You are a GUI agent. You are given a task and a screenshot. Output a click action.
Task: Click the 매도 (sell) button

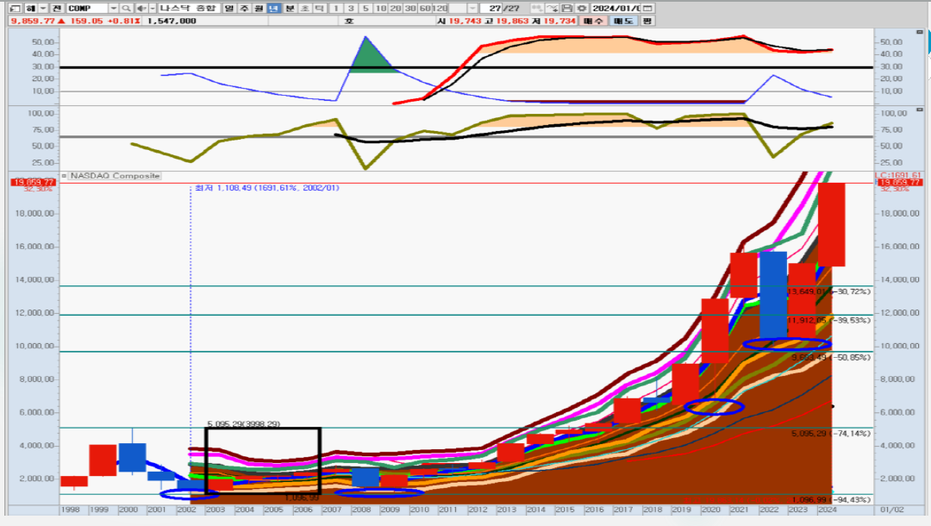click(623, 21)
